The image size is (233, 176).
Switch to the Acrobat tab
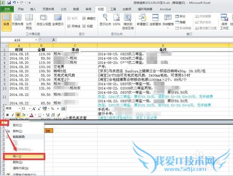click(165, 9)
